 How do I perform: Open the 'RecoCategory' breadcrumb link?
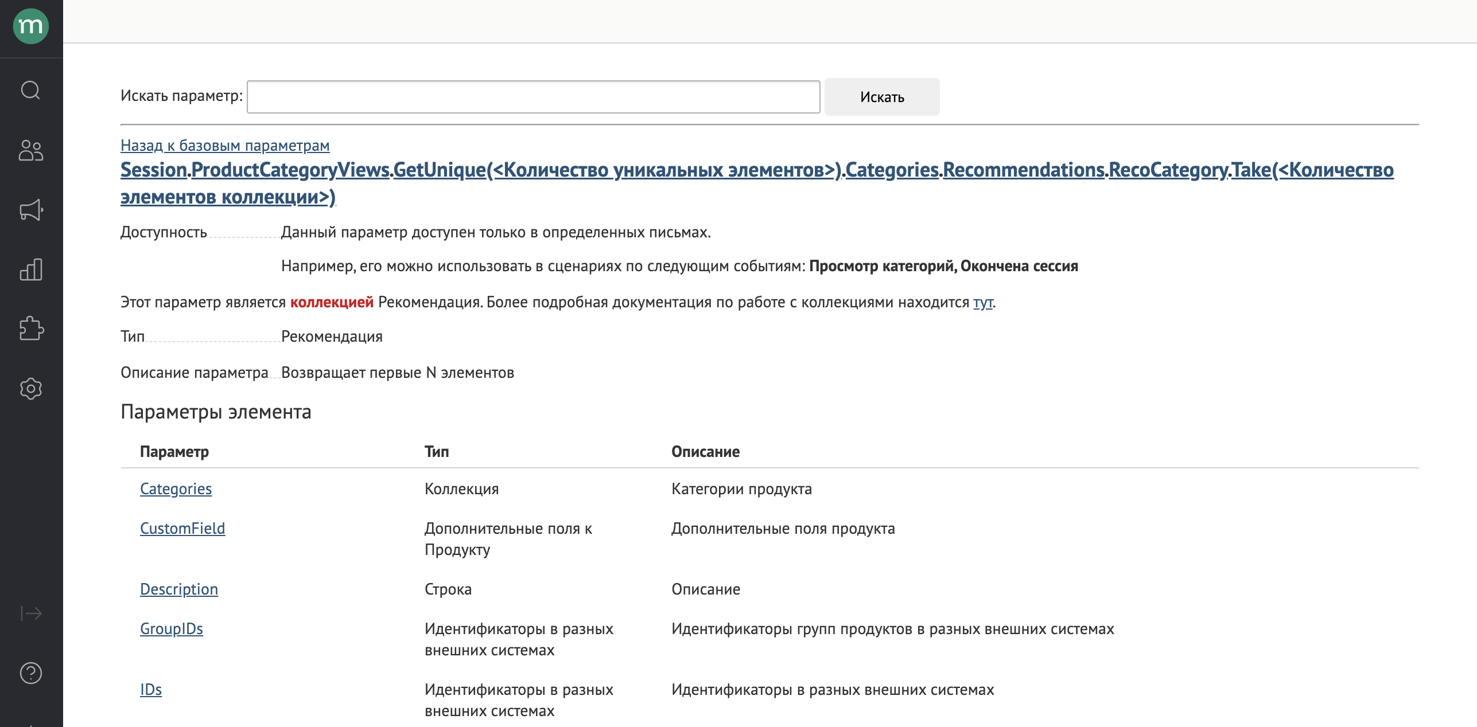pos(1168,170)
